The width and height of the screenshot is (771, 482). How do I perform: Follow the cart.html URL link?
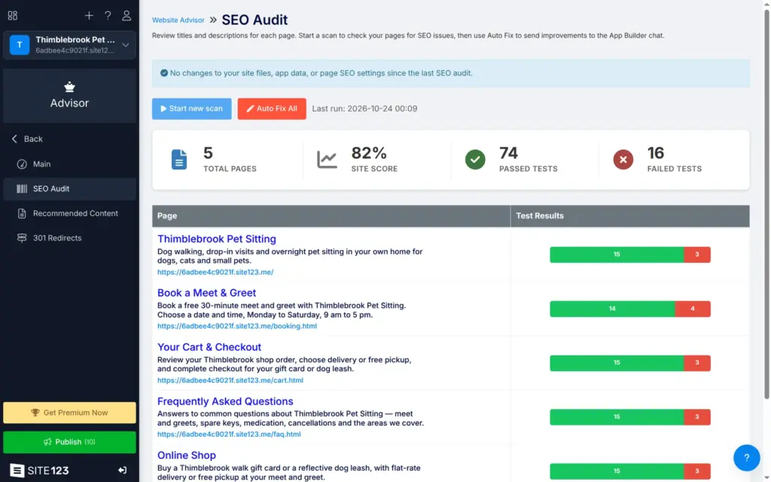pos(230,380)
